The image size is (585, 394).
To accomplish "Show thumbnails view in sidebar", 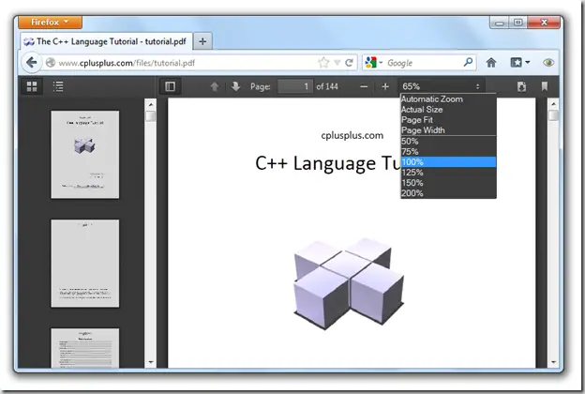I will (32, 86).
